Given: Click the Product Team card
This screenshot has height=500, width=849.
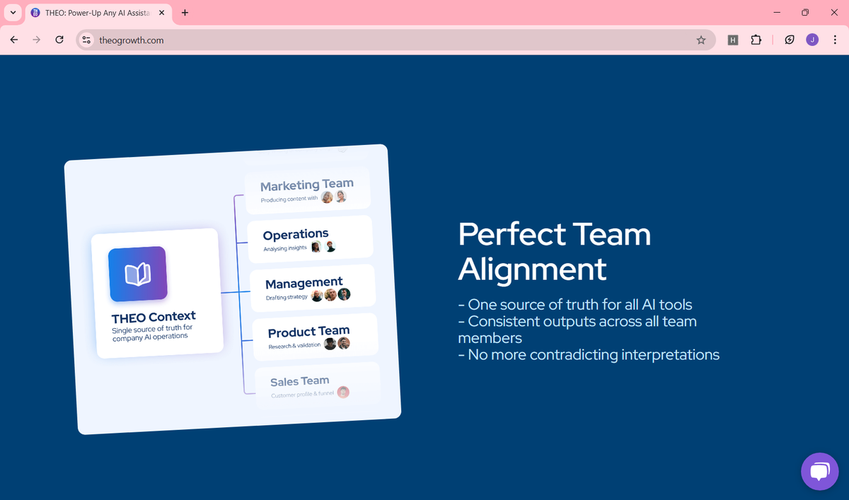Looking at the screenshot, I should 315,337.
